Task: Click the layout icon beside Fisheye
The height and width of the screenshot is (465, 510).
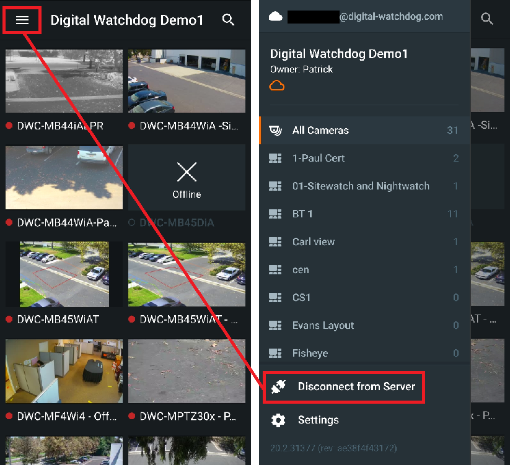Action: tap(276, 354)
